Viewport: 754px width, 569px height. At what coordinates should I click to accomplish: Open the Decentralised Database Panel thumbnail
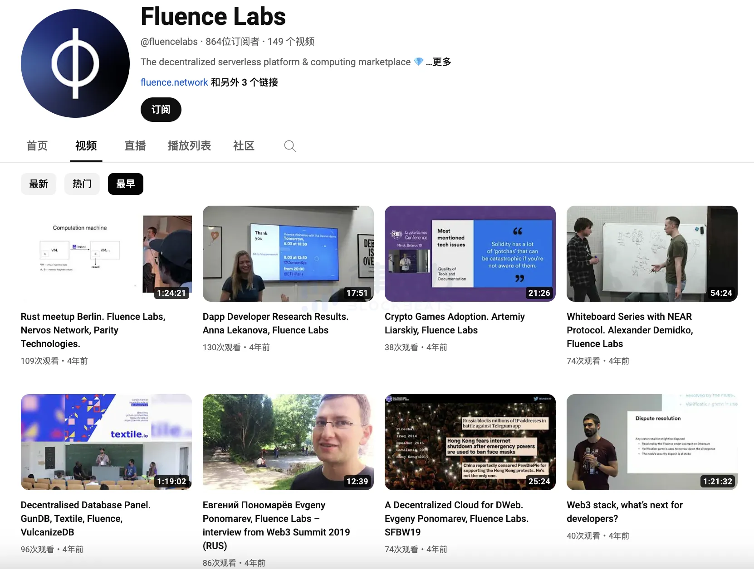pyautogui.click(x=106, y=442)
